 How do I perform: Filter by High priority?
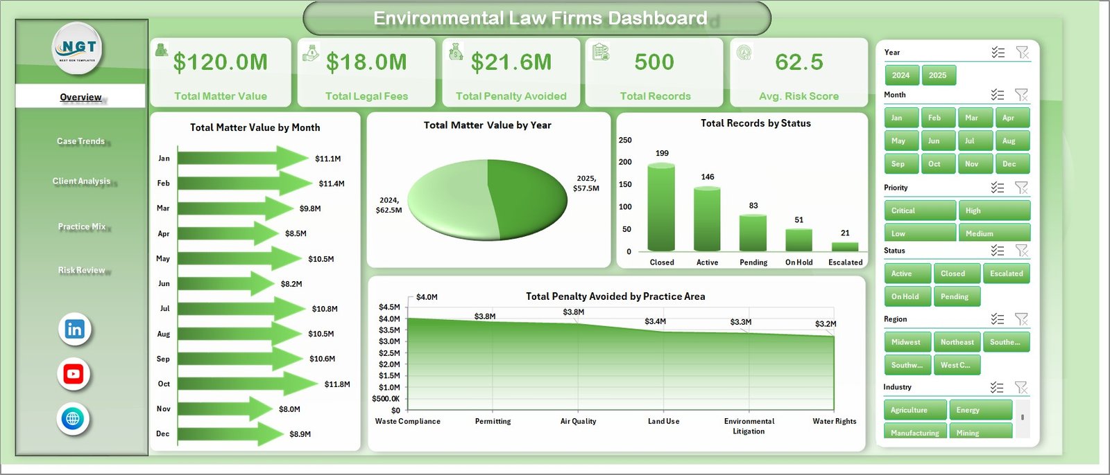(x=994, y=210)
